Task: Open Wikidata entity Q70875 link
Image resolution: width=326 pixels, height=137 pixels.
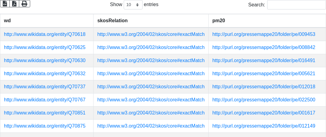Action: click(44, 126)
